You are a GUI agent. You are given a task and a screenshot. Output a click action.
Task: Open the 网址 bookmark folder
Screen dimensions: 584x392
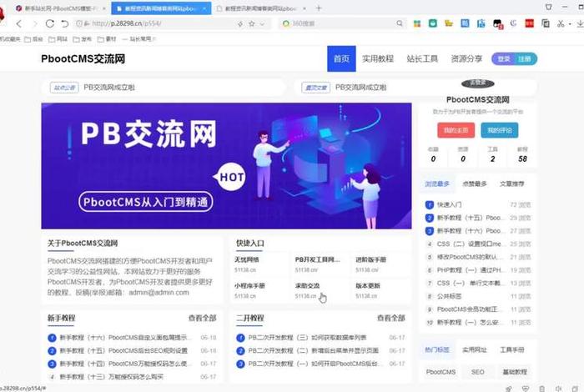coord(58,38)
